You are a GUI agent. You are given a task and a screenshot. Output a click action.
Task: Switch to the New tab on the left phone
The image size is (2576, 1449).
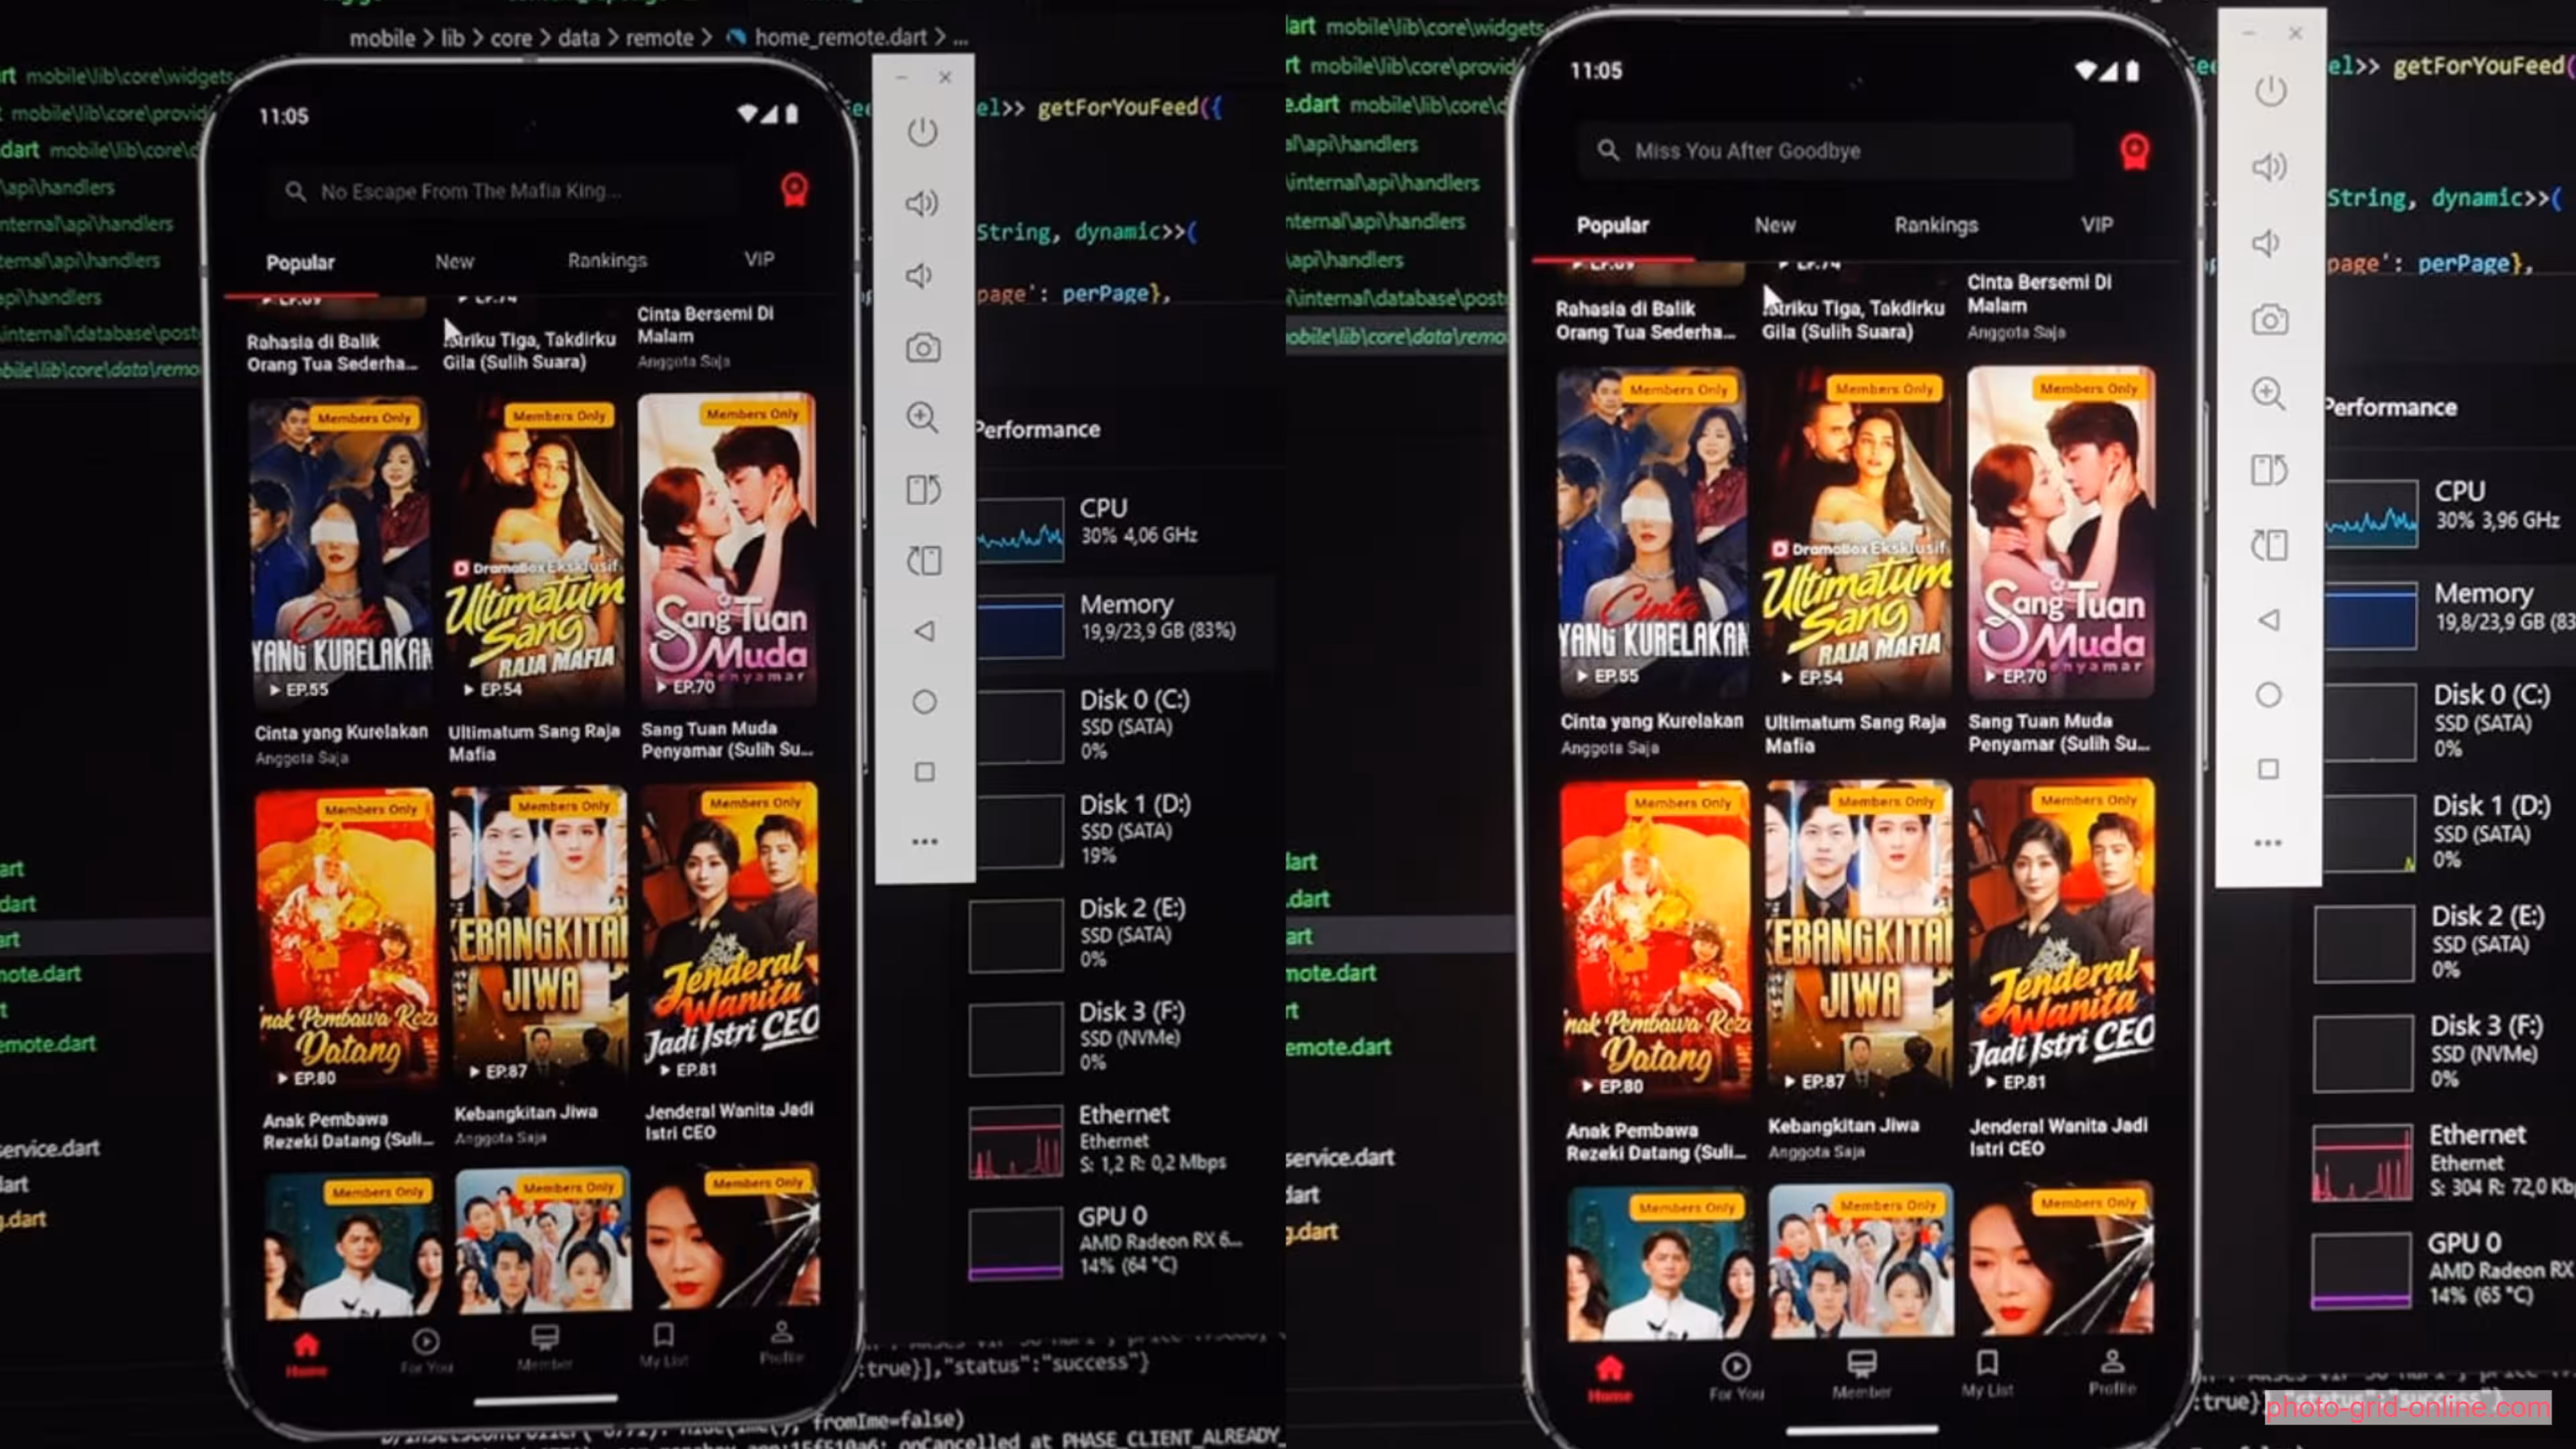tap(454, 262)
